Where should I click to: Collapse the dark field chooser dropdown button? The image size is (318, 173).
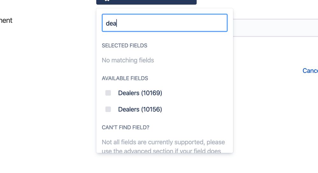(146, 2)
